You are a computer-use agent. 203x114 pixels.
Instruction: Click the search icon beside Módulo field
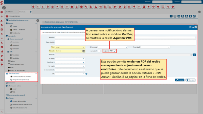point(84,51)
